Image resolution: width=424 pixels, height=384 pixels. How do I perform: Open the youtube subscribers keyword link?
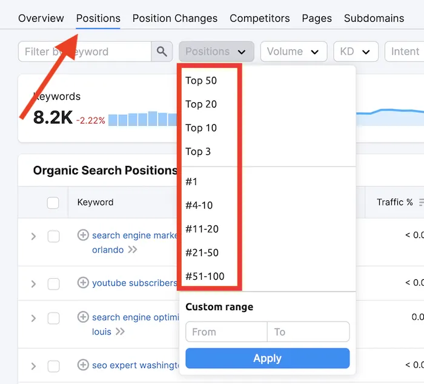(x=134, y=283)
